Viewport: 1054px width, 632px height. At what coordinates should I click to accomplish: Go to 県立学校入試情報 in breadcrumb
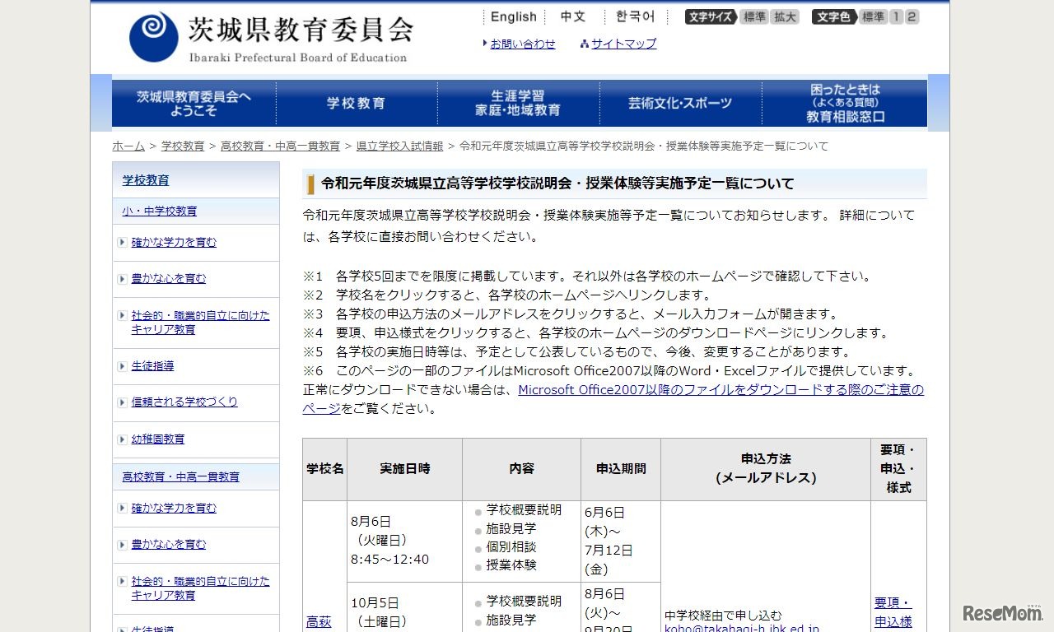click(x=399, y=146)
